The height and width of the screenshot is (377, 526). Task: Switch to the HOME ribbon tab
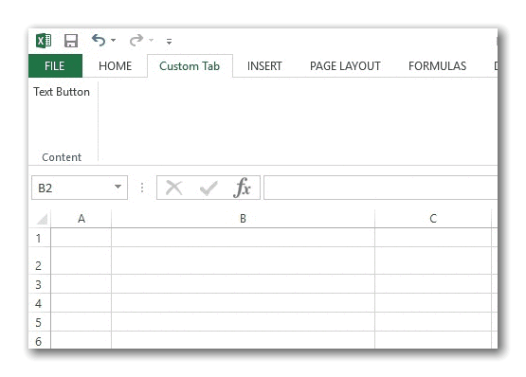pyautogui.click(x=115, y=65)
